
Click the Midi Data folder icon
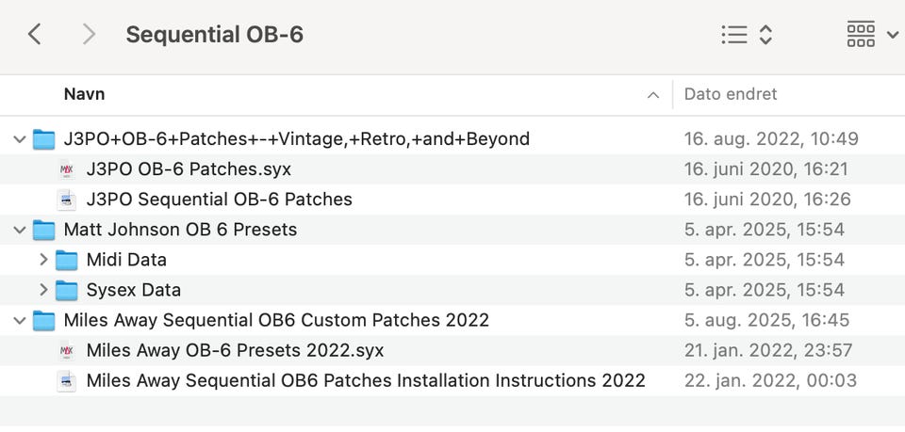[66, 260]
